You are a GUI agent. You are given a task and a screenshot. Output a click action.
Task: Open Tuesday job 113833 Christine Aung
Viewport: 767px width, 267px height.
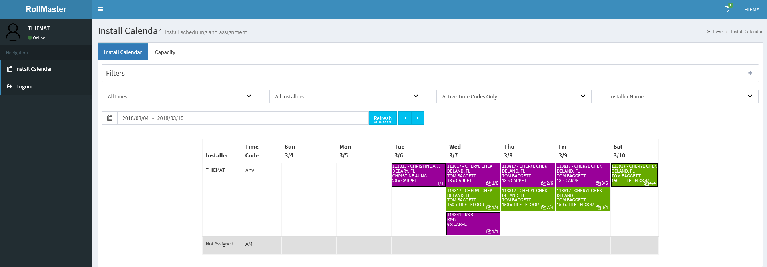tap(418, 175)
